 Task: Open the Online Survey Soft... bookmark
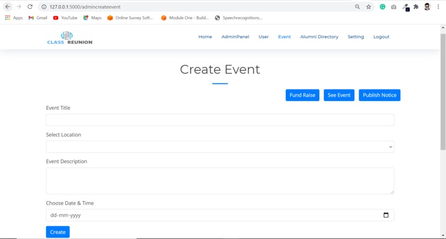point(130,18)
